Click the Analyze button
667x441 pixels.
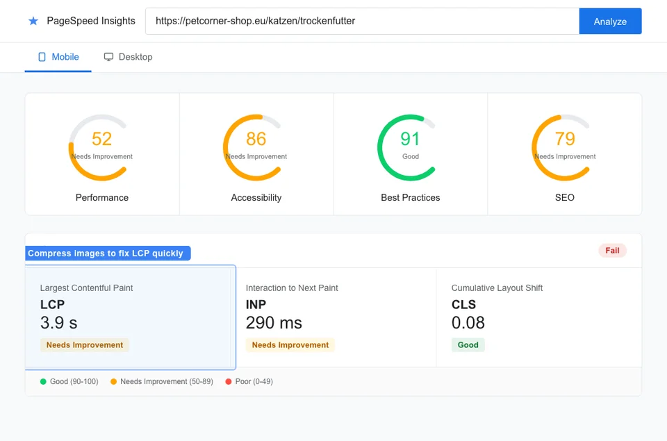click(x=610, y=21)
